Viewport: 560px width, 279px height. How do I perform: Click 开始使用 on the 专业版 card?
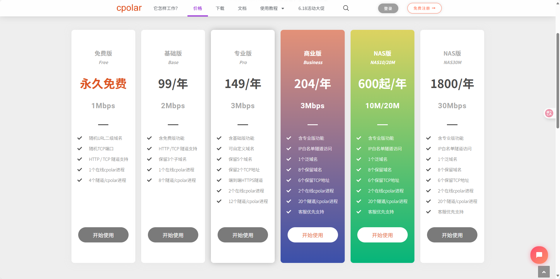coord(243,235)
